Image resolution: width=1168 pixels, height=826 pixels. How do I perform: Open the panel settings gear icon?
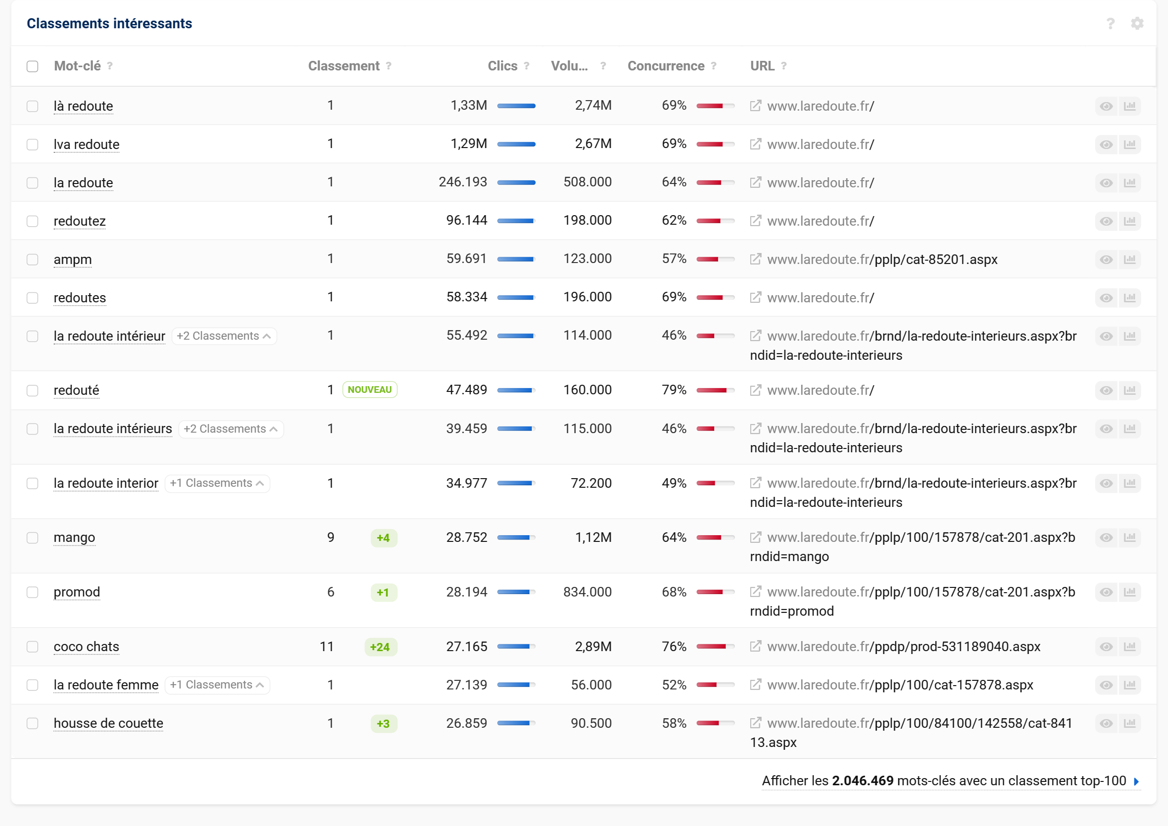(x=1137, y=23)
